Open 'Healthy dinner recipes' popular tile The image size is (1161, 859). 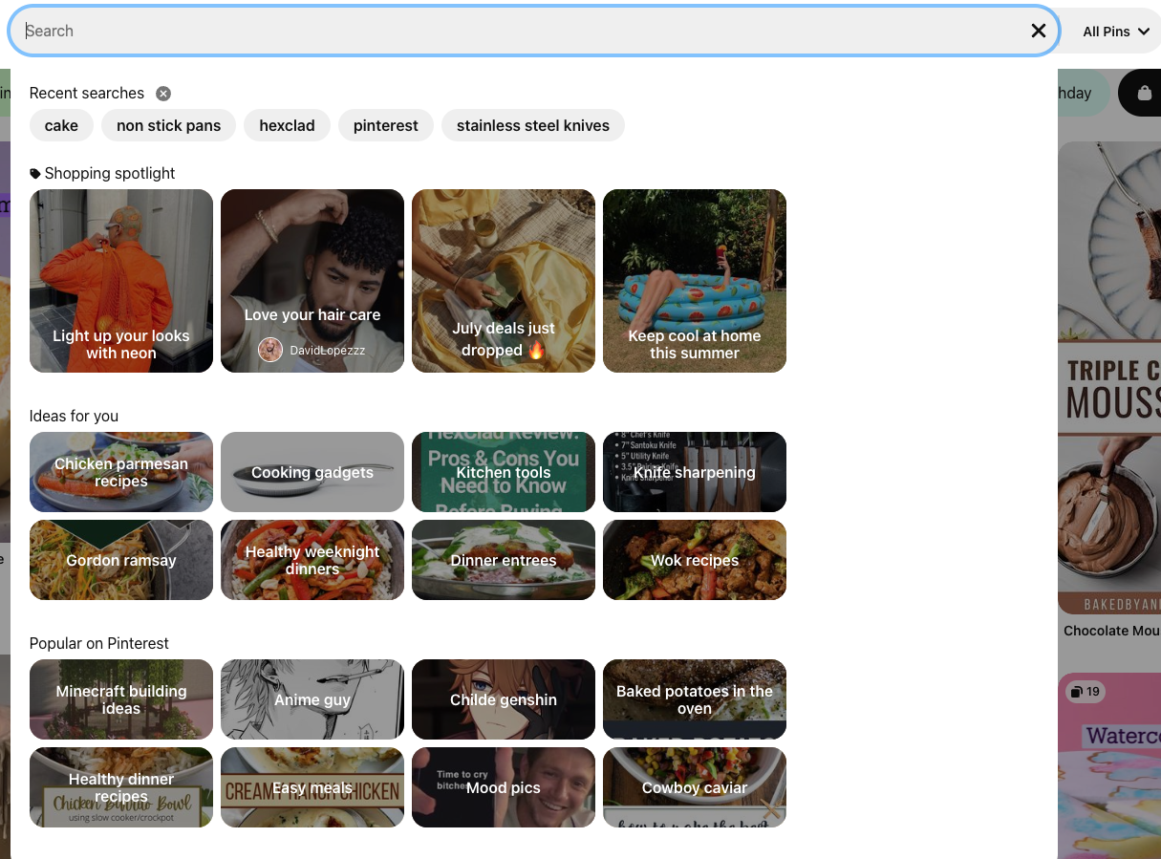(x=121, y=787)
